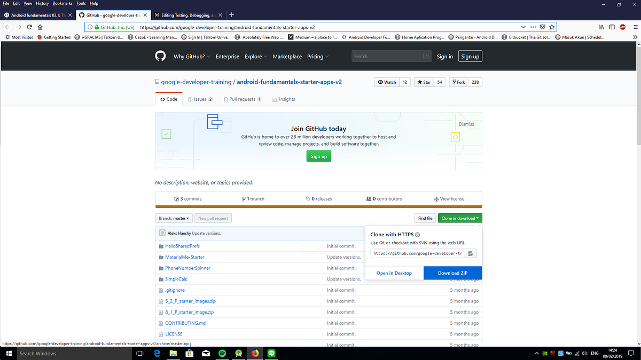Open the Adblock Plus icon menu
The height and width of the screenshot is (360, 641).
(622, 26)
